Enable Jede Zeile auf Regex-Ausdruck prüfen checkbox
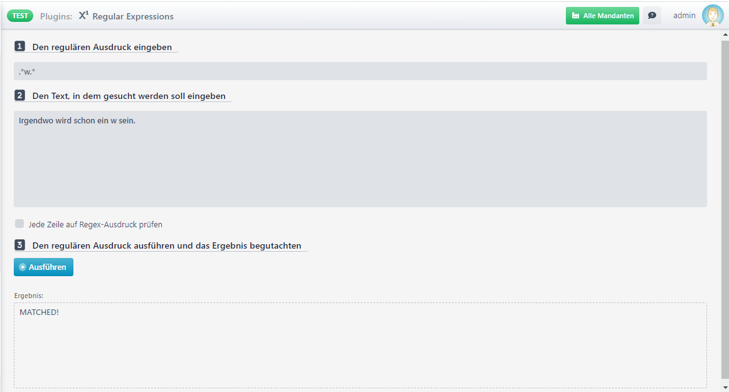This screenshot has width=729, height=392. (x=19, y=224)
